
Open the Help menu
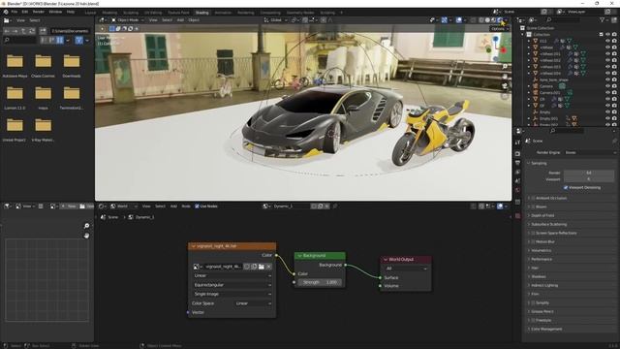tap(71, 12)
